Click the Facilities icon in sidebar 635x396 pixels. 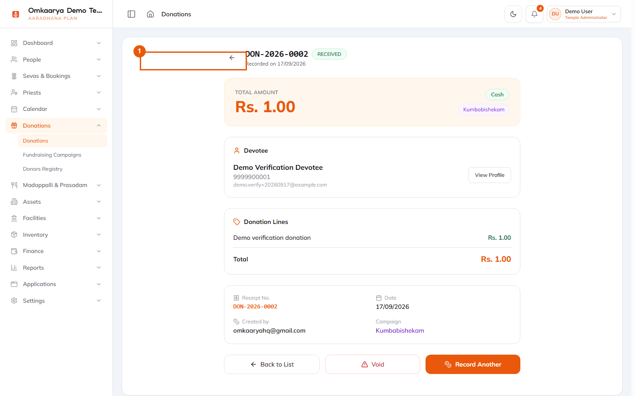[x=14, y=218]
